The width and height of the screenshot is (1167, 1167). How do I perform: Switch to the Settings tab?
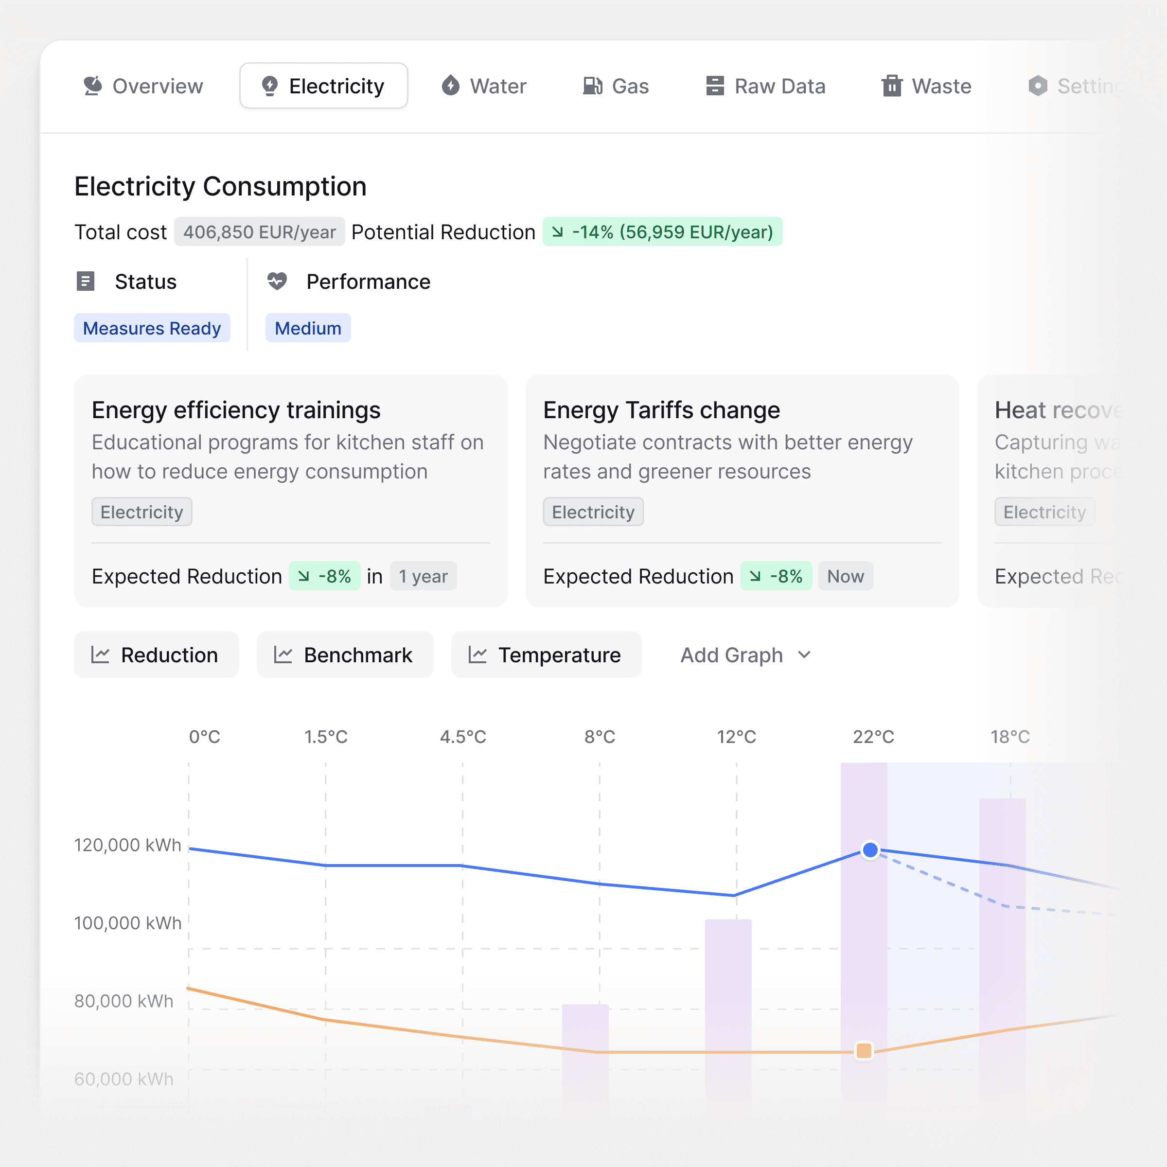click(1075, 86)
